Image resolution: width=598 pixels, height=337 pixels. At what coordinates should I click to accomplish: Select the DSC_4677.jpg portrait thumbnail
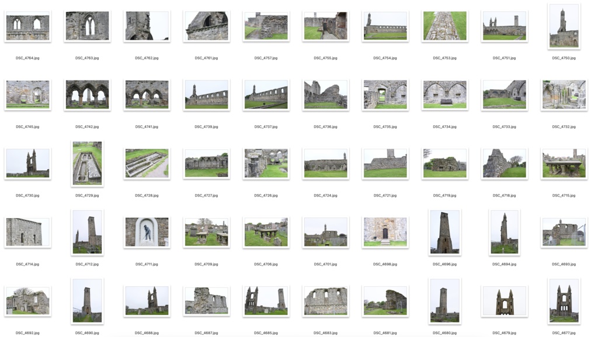point(564,301)
